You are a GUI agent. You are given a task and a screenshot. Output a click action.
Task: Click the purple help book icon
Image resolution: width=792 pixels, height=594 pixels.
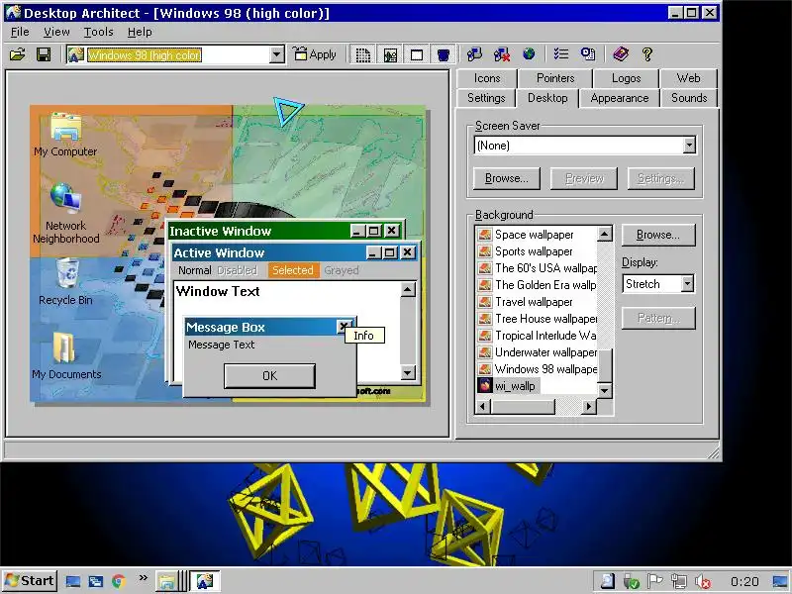tap(621, 54)
